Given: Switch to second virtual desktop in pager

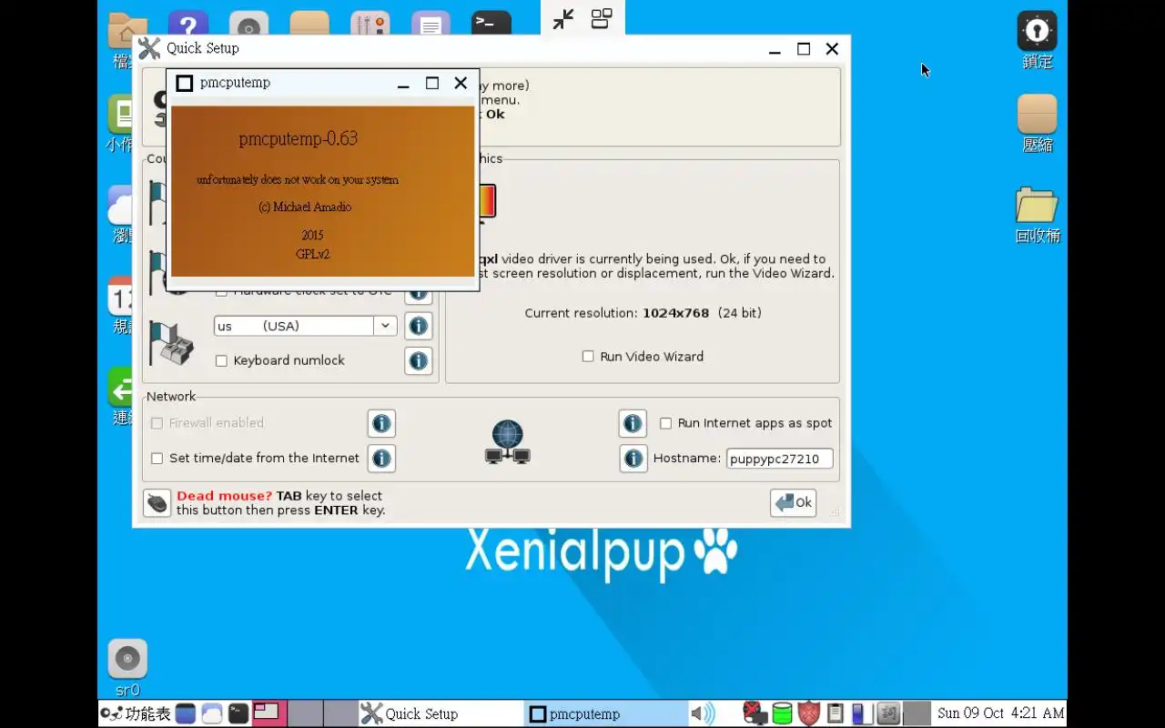Looking at the screenshot, I should tap(305, 713).
